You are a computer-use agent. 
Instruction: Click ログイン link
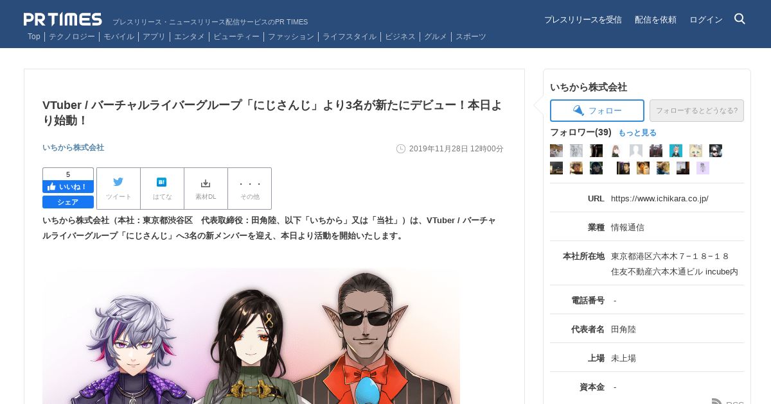coord(706,20)
